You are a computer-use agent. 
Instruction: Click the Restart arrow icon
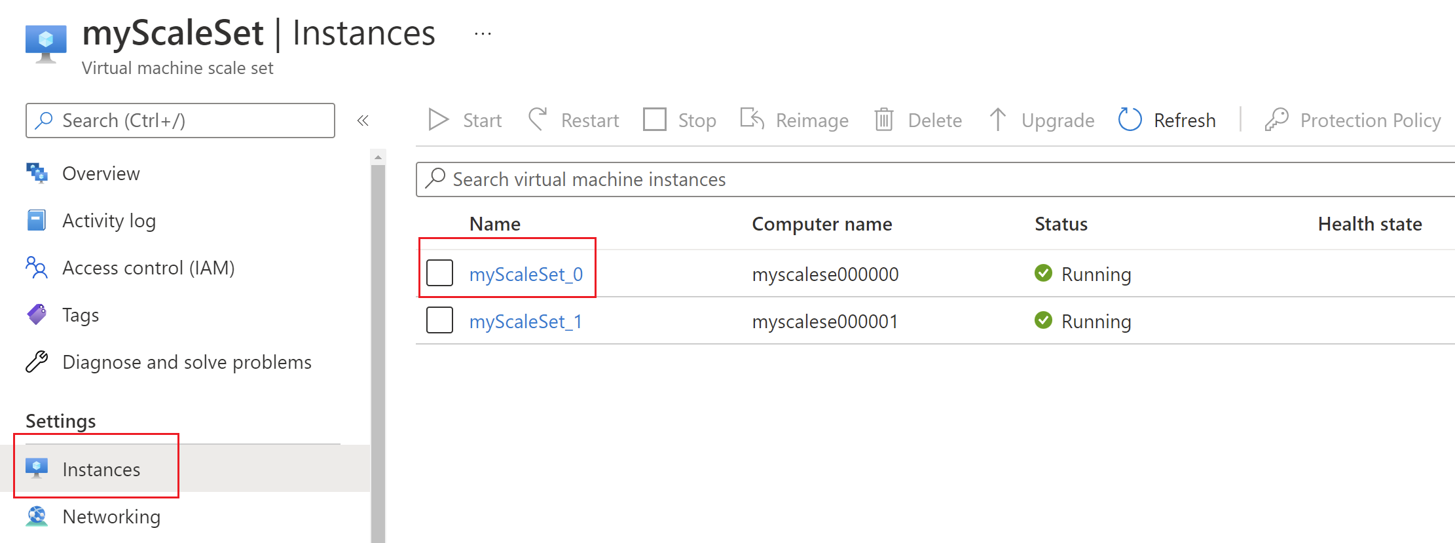click(x=538, y=120)
